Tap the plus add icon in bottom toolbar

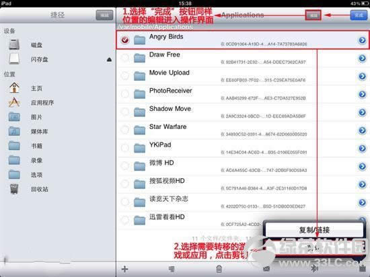pos(124,269)
